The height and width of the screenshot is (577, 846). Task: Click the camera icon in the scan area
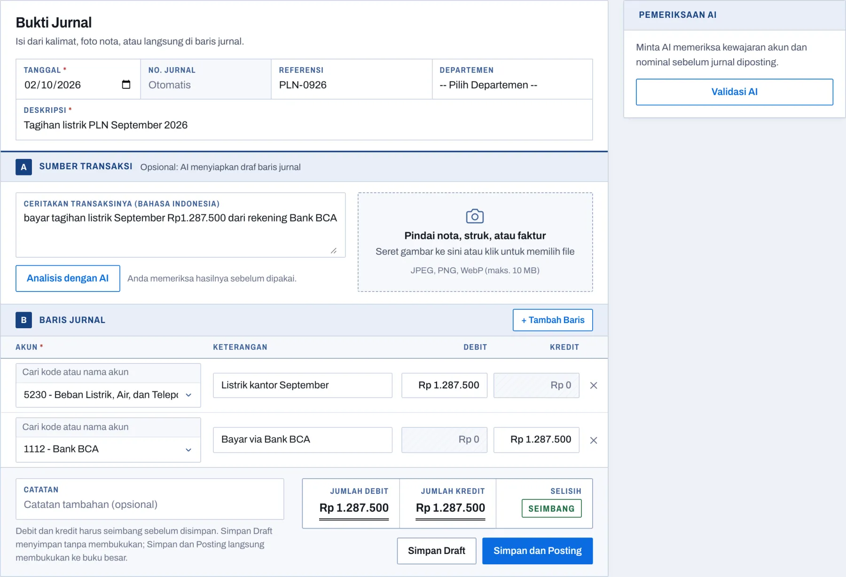[x=475, y=216]
